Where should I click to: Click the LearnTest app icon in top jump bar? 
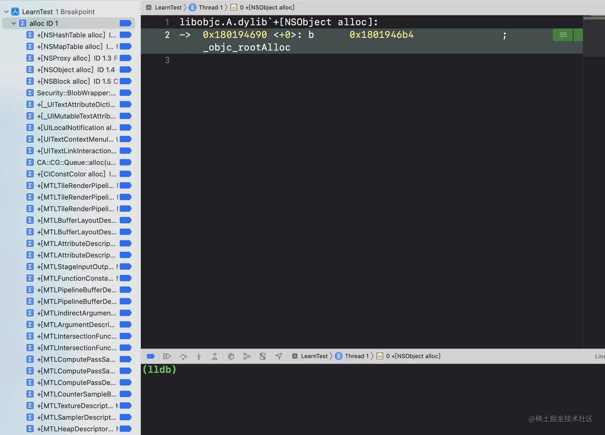(149, 7)
